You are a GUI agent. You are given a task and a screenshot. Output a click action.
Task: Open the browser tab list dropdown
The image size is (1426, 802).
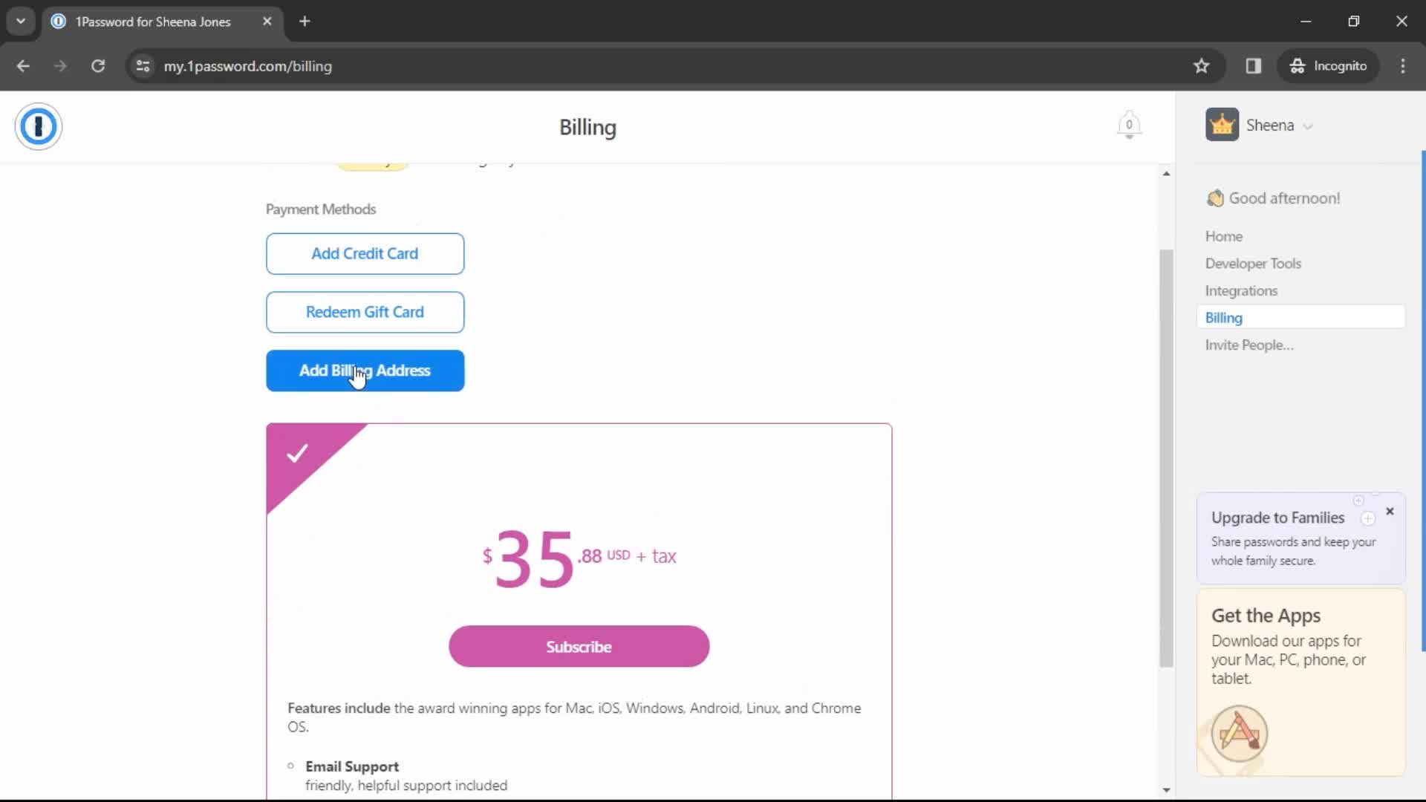pos(19,22)
